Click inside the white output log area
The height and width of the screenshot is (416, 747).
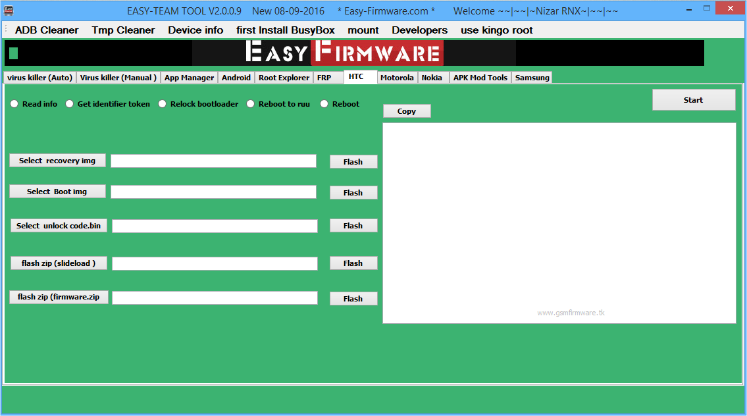point(559,223)
